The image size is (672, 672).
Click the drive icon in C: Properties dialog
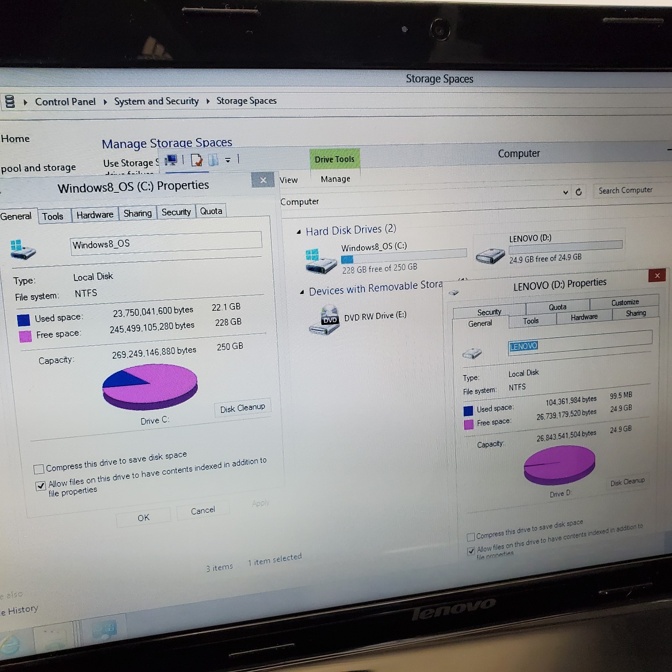tap(23, 249)
